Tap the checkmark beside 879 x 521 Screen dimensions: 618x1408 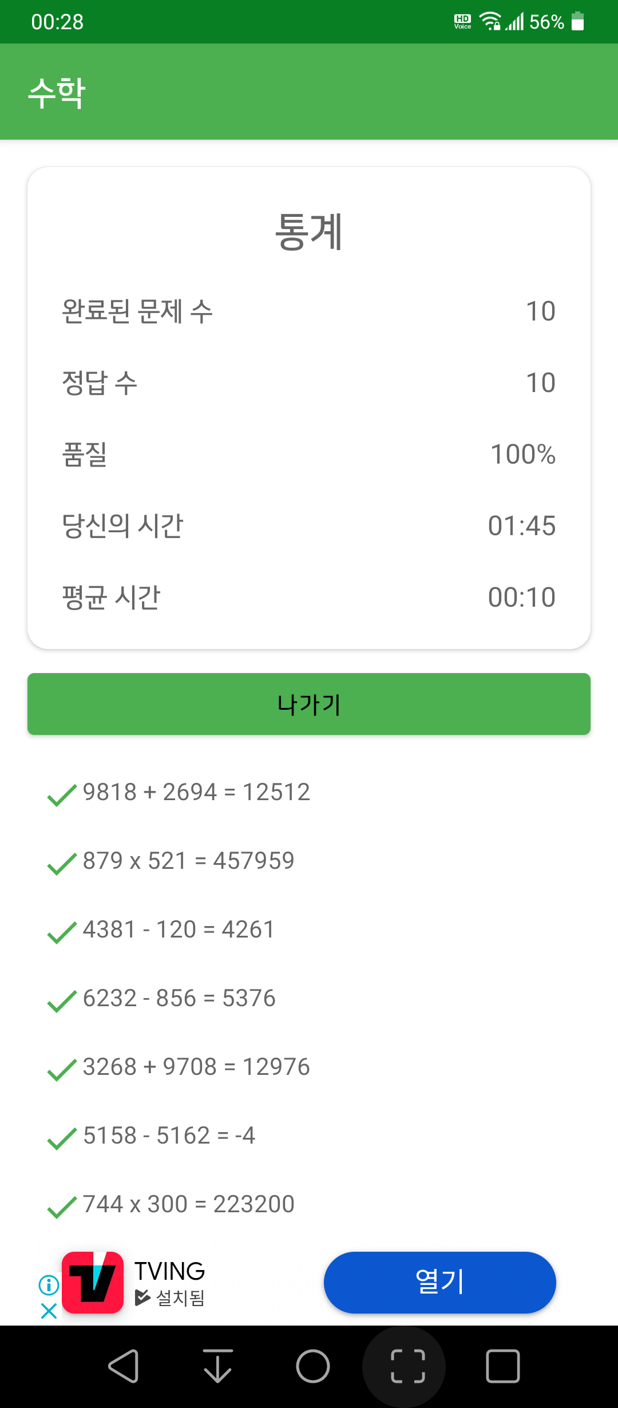point(62,864)
